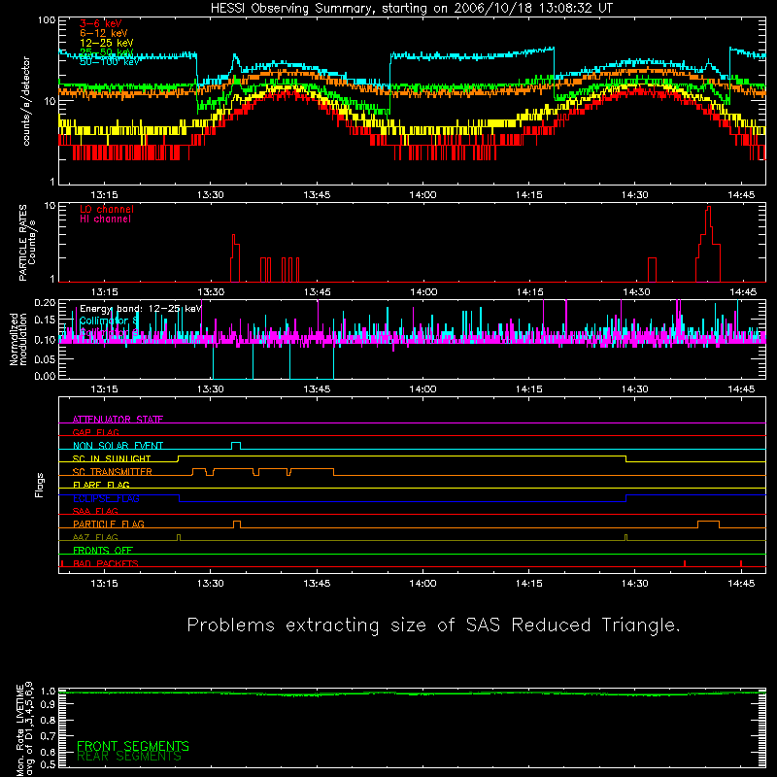Viewport: 777px width, 777px height.
Task: Click the "A4Z_FLAG" label
Action: tap(95, 537)
